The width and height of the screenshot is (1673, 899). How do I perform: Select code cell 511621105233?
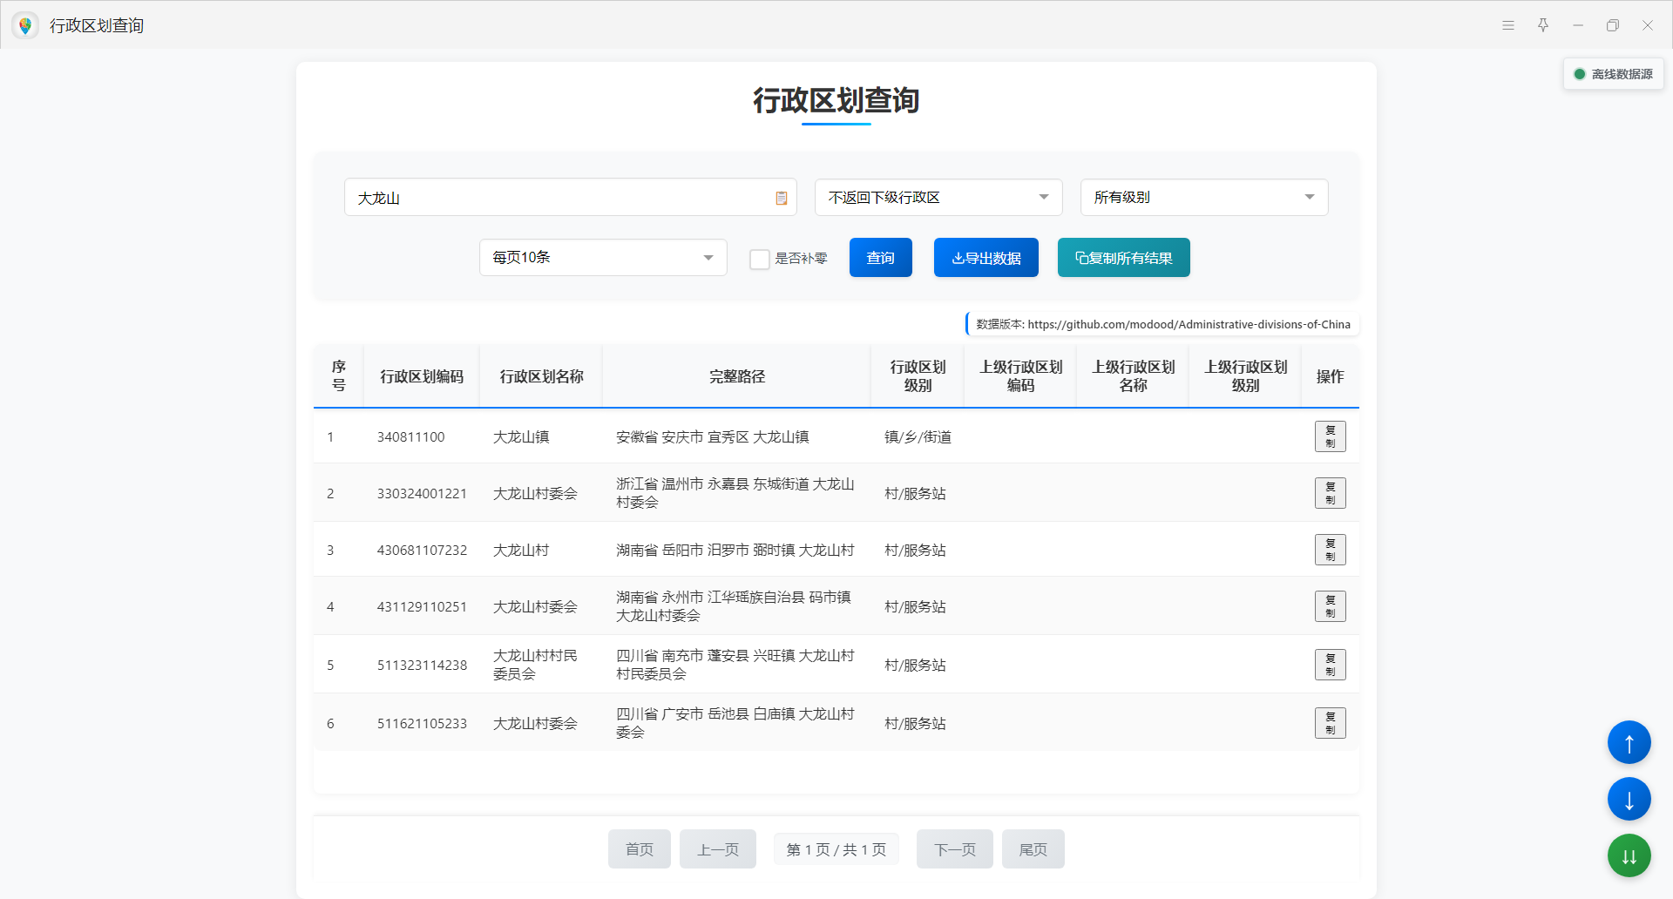[422, 723]
